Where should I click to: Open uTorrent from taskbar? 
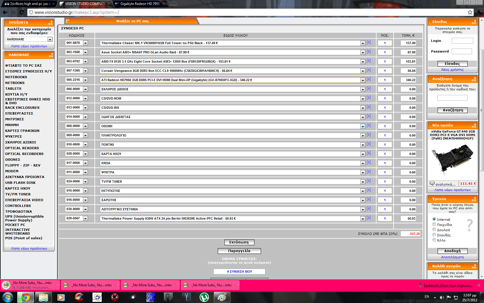pos(204,297)
